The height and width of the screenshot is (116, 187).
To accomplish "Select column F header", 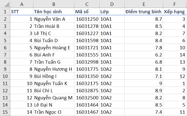I will (x=174, y=4).
